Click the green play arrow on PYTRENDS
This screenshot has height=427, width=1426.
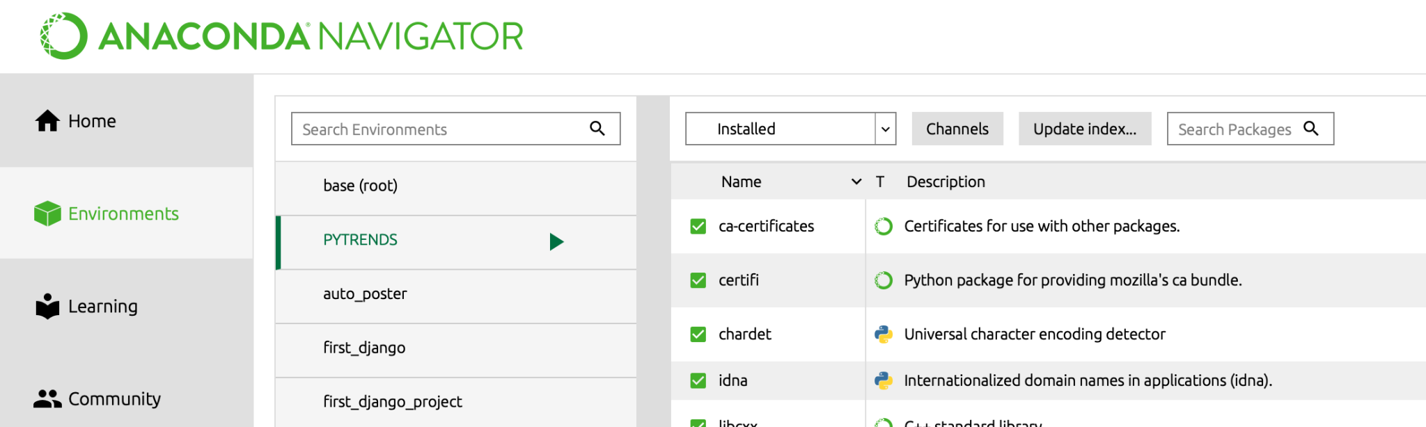pyautogui.click(x=556, y=241)
